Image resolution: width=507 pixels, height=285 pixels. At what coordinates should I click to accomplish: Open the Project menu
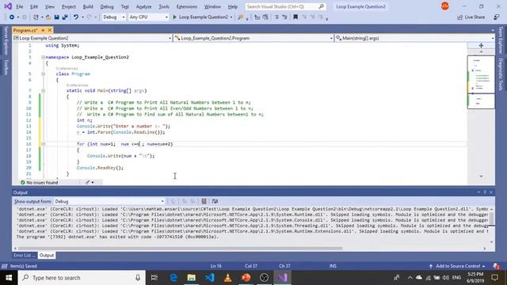coord(69,6)
